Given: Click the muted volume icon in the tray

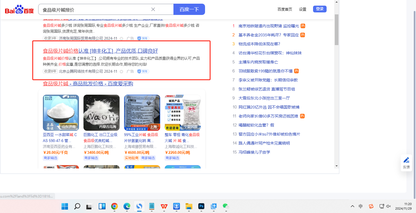Looking at the screenshot, I should click(x=388, y=206).
